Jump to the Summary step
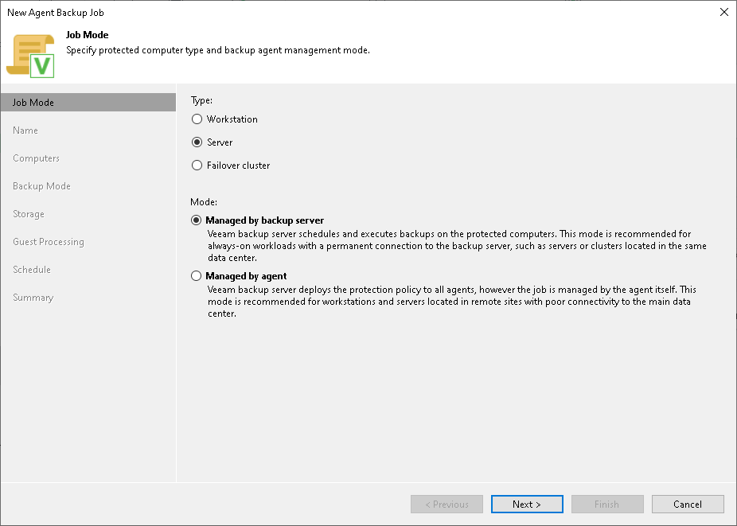This screenshot has height=526, width=737. point(33,297)
